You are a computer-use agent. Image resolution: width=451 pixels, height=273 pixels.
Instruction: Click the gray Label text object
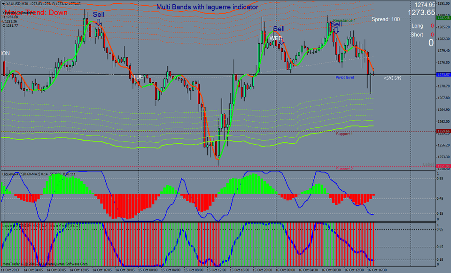428,164
